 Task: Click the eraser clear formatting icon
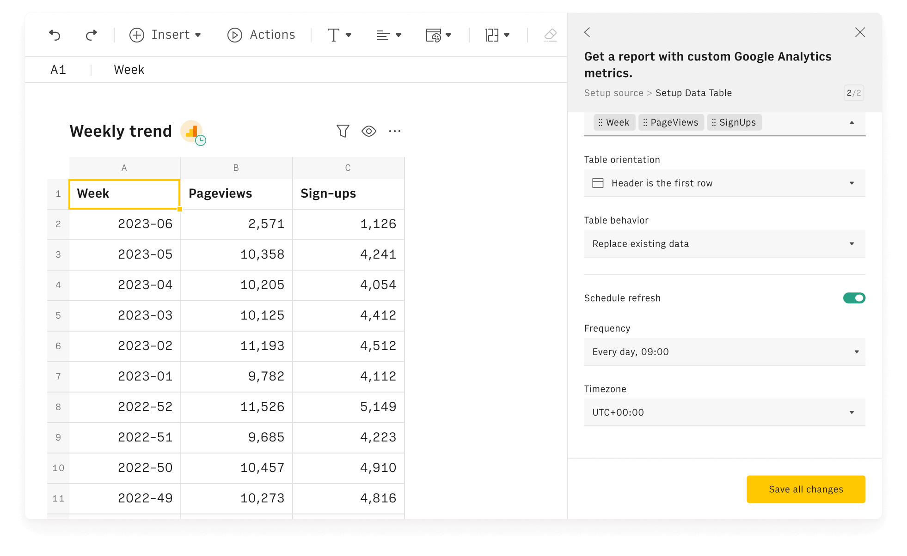point(550,35)
